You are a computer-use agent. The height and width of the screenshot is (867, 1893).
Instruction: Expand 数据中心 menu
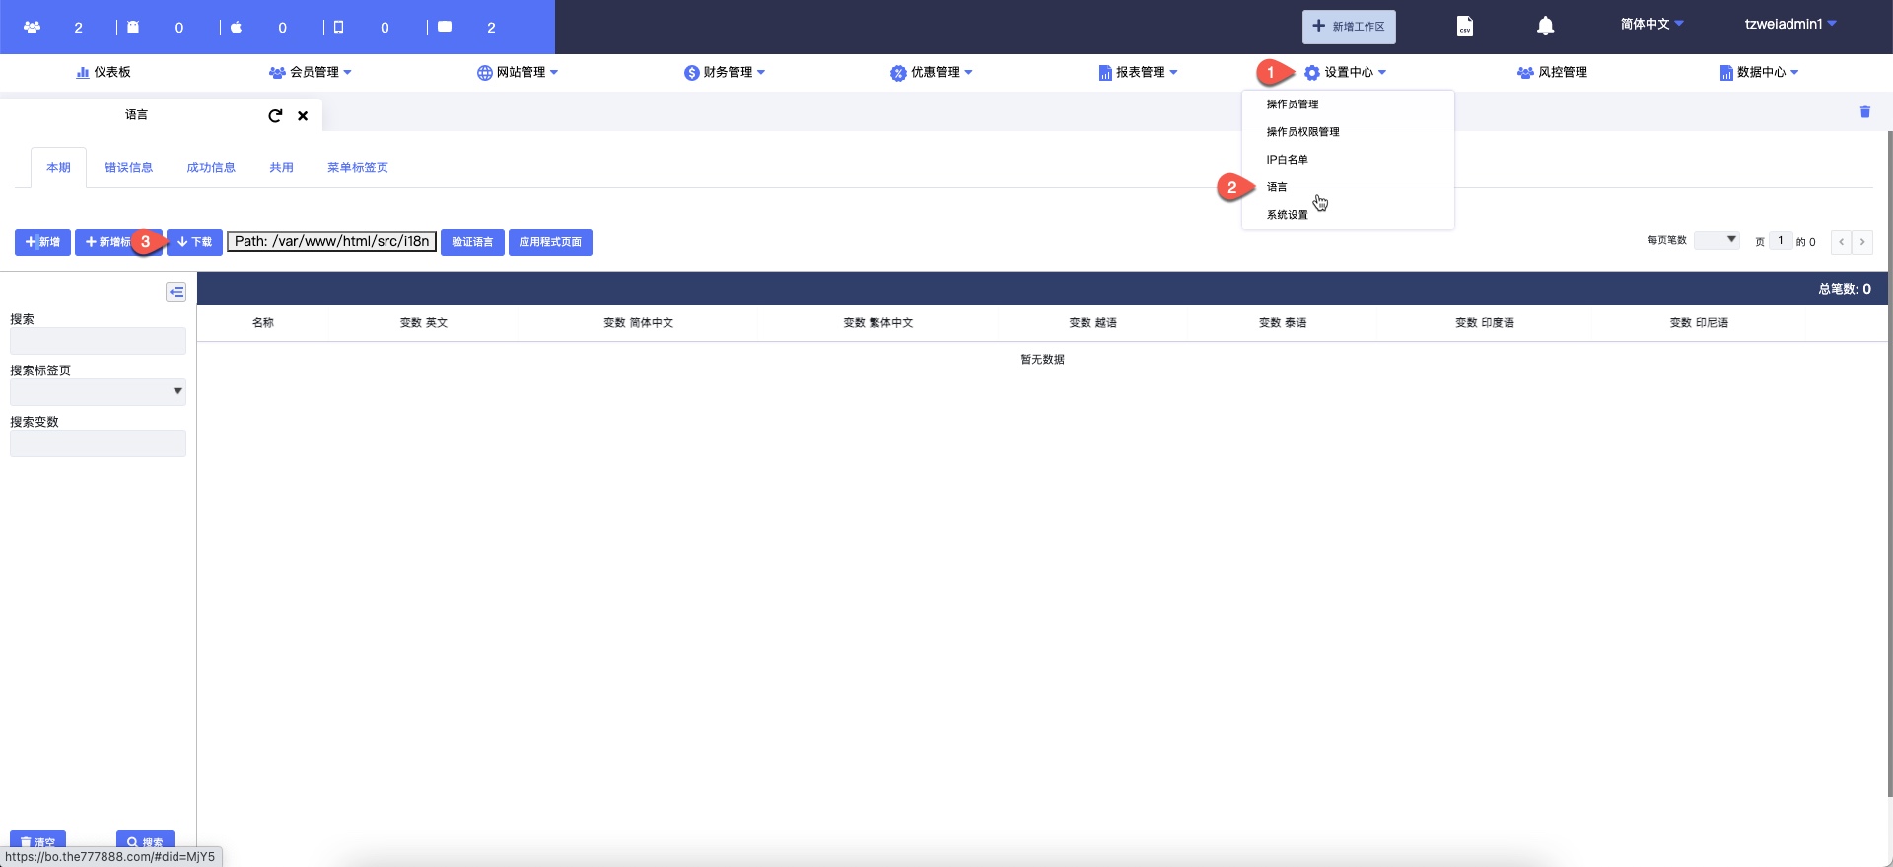click(1760, 72)
